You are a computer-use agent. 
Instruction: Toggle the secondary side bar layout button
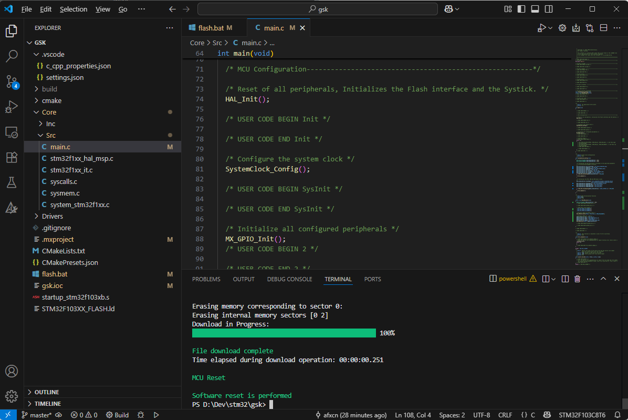pyautogui.click(x=549, y=9)
